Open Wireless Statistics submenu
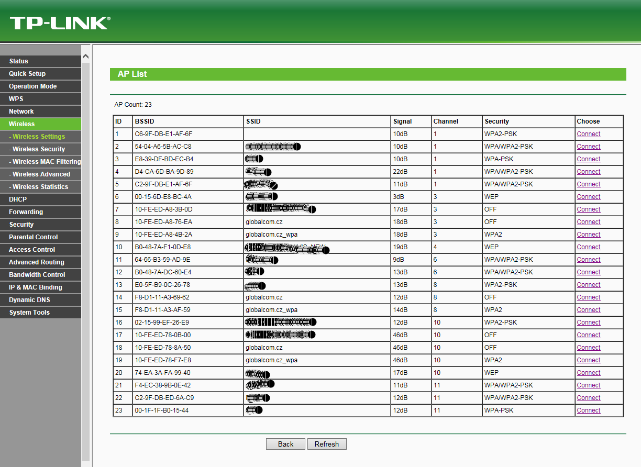 [x=40, y=187]
